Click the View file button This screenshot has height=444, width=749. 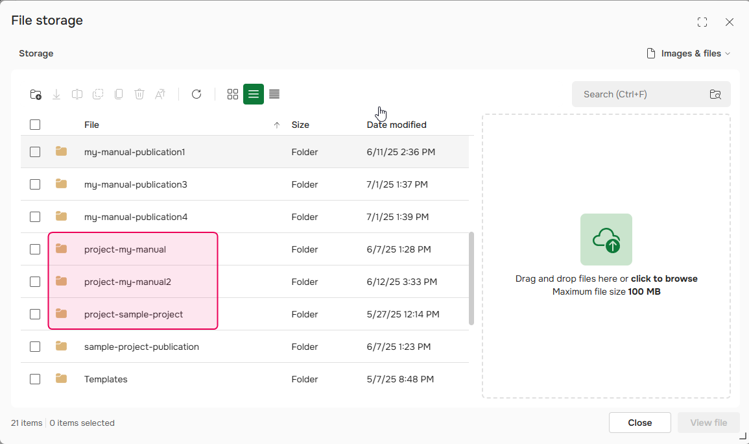(x=708, y=423)
